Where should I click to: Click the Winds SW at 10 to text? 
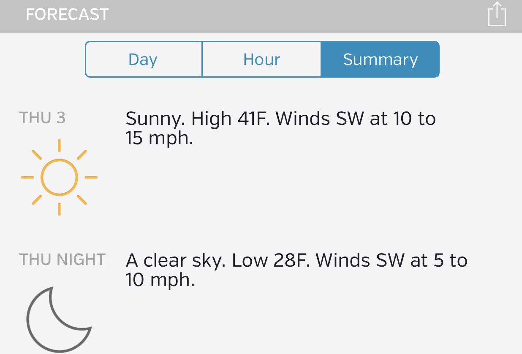pos(356,119)
